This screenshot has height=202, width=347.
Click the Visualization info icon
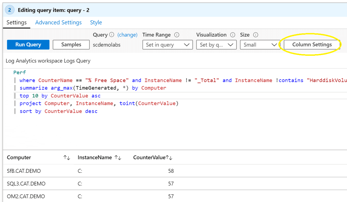(x=233, y=35)
